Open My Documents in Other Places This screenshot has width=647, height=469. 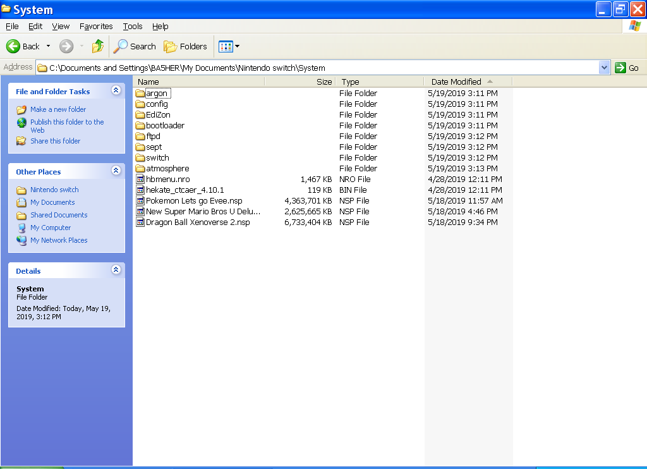52,202
